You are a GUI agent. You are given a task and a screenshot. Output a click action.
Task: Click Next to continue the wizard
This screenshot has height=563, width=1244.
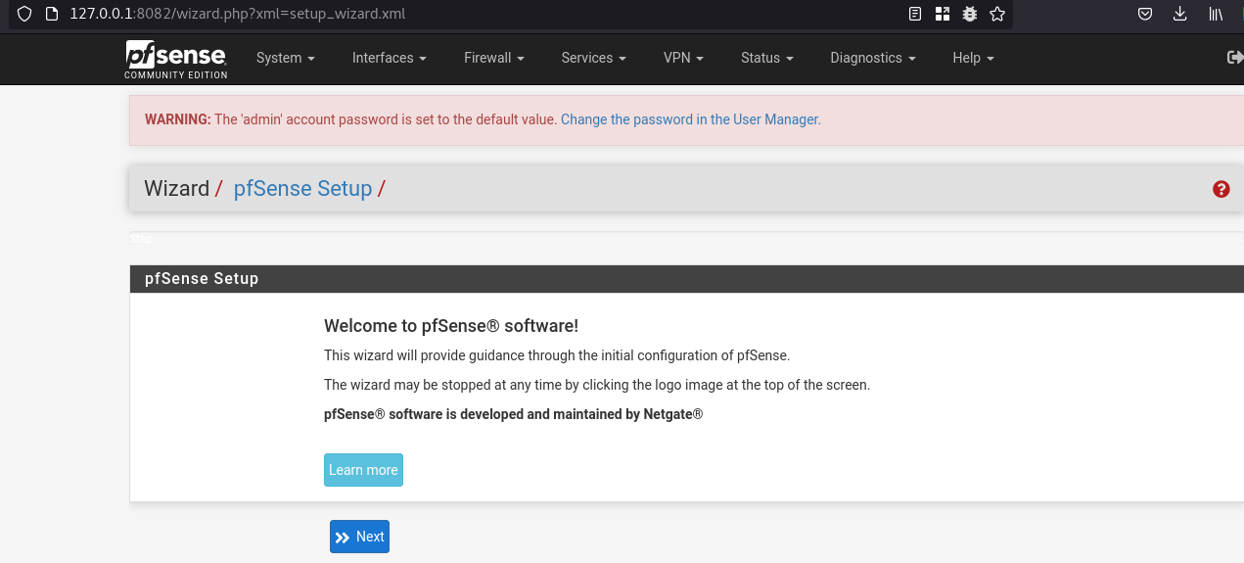(359, 537)
